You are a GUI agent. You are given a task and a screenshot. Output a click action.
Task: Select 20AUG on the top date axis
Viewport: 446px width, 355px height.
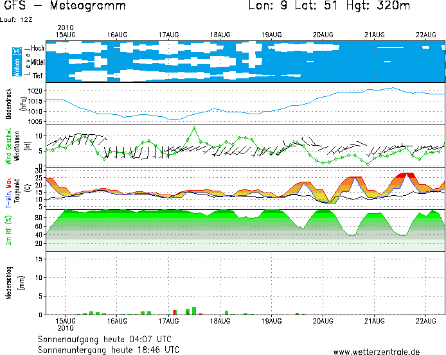323,34
